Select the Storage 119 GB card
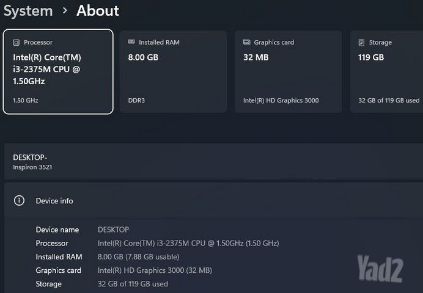 386,71
